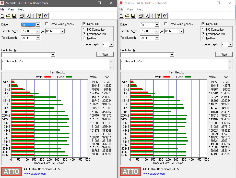Open Total Length dropdown in 2s.bmk window
236x178 pixels.
157,38
